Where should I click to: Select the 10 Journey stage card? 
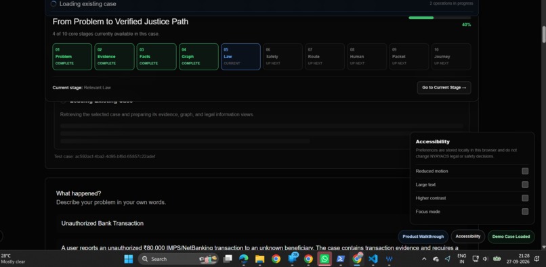pyautogui.click(x=451, y=57)
